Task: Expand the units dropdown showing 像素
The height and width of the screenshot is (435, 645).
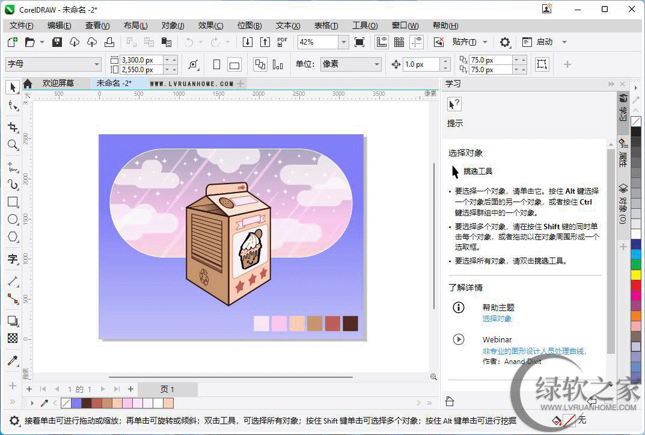Action: click(376, 64)
